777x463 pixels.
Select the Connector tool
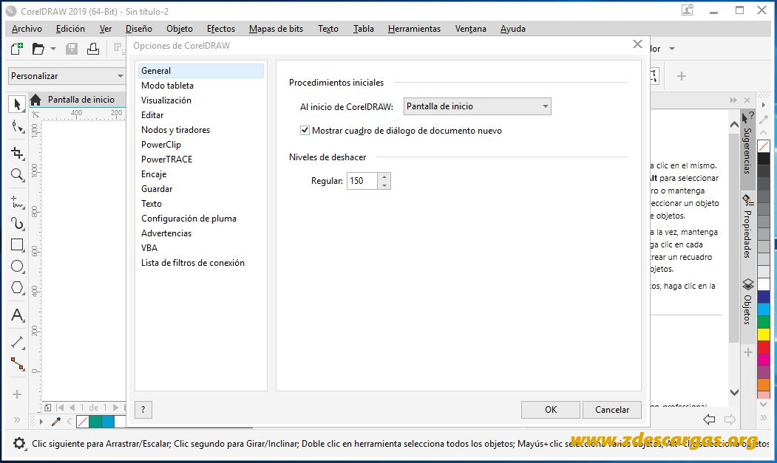click(17, 364)
